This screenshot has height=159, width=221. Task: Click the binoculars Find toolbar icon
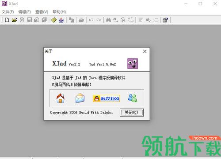(x=108, y=20)
